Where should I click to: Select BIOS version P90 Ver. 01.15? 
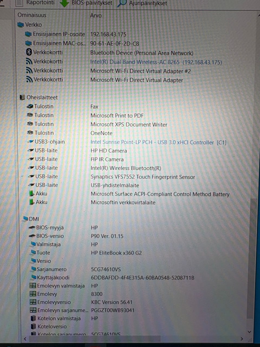[107, 236]
